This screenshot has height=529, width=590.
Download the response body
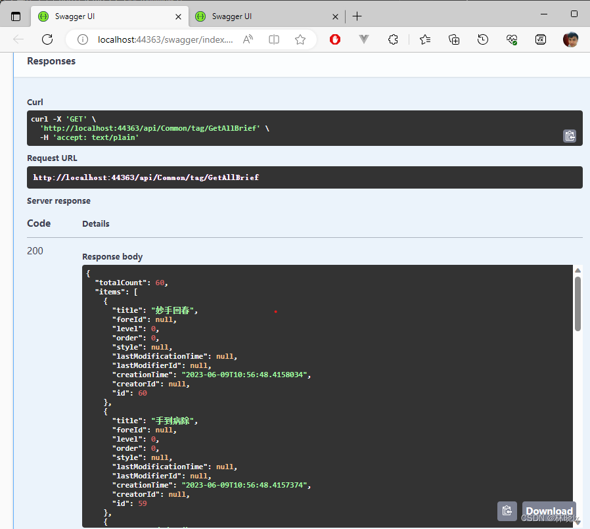549,511
